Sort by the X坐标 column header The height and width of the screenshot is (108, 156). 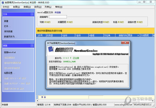pos(68,35)
